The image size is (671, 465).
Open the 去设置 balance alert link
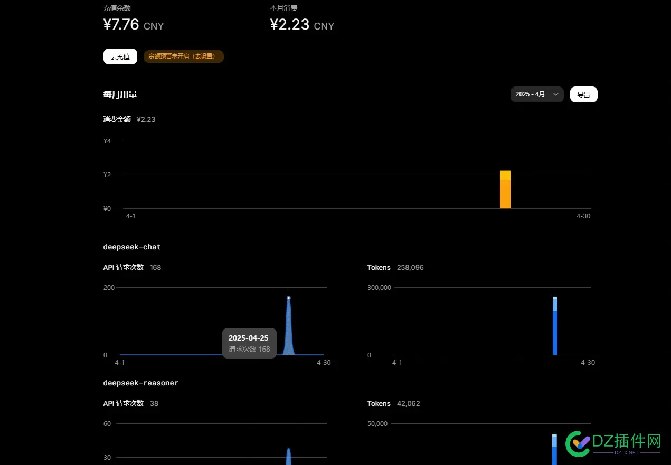tap(204, 56)
